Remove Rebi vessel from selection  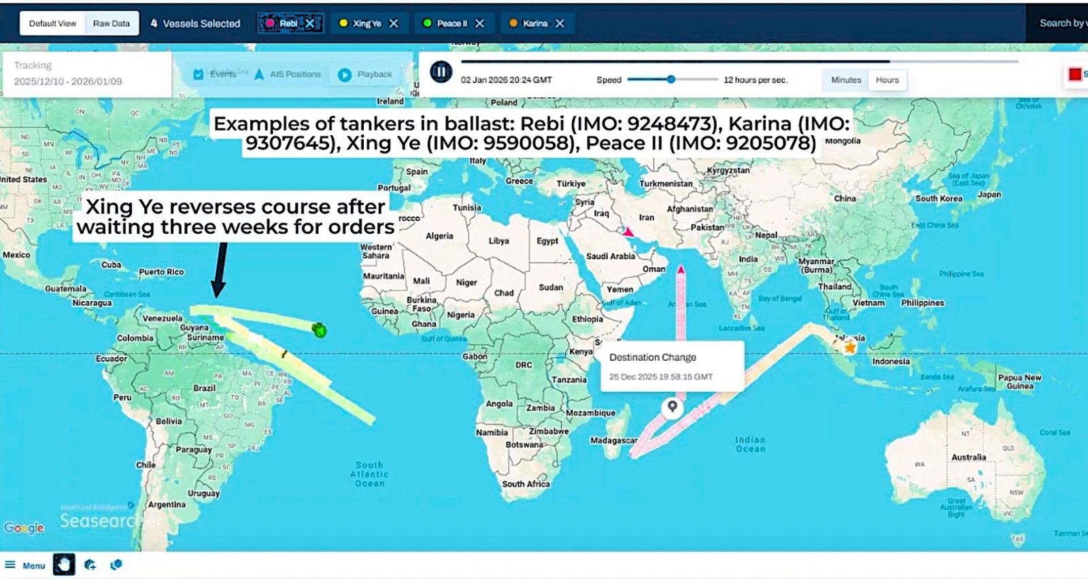(x=310, y=23)
